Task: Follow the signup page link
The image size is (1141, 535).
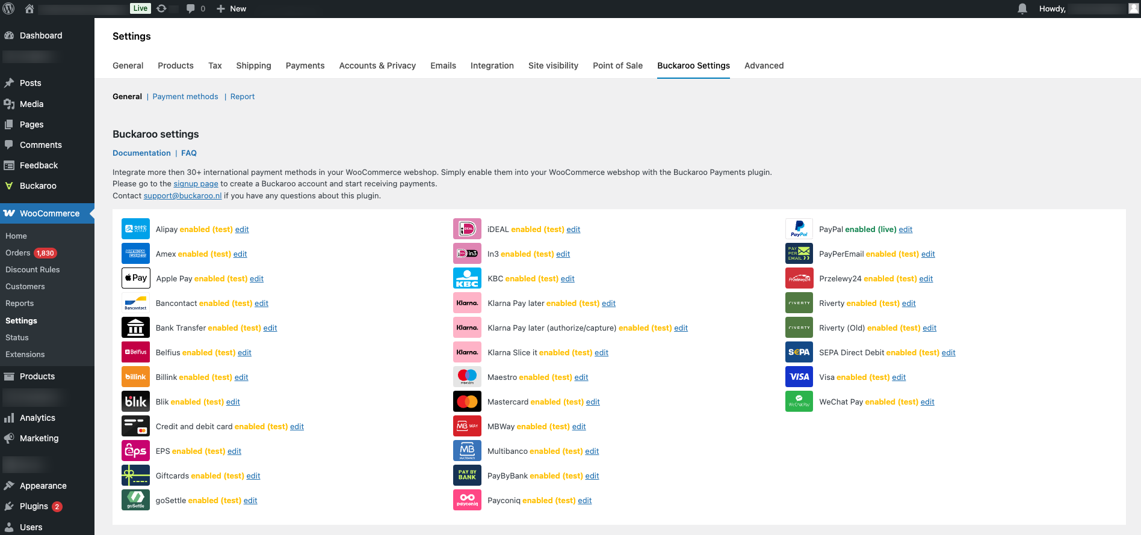Action: coord(196,184)
